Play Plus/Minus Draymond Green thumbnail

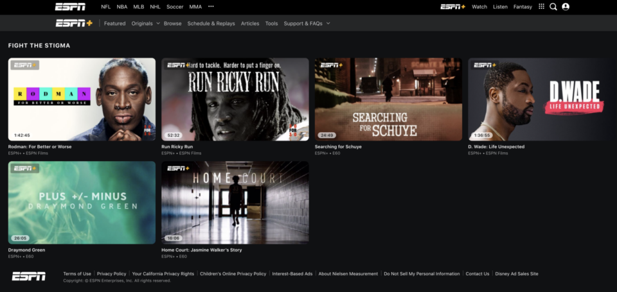pyautogui.click(x=82, y=202)
